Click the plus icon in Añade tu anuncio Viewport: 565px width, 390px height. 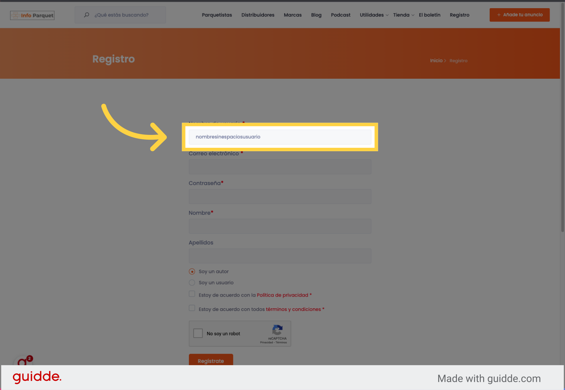click(x=499, y=15)
